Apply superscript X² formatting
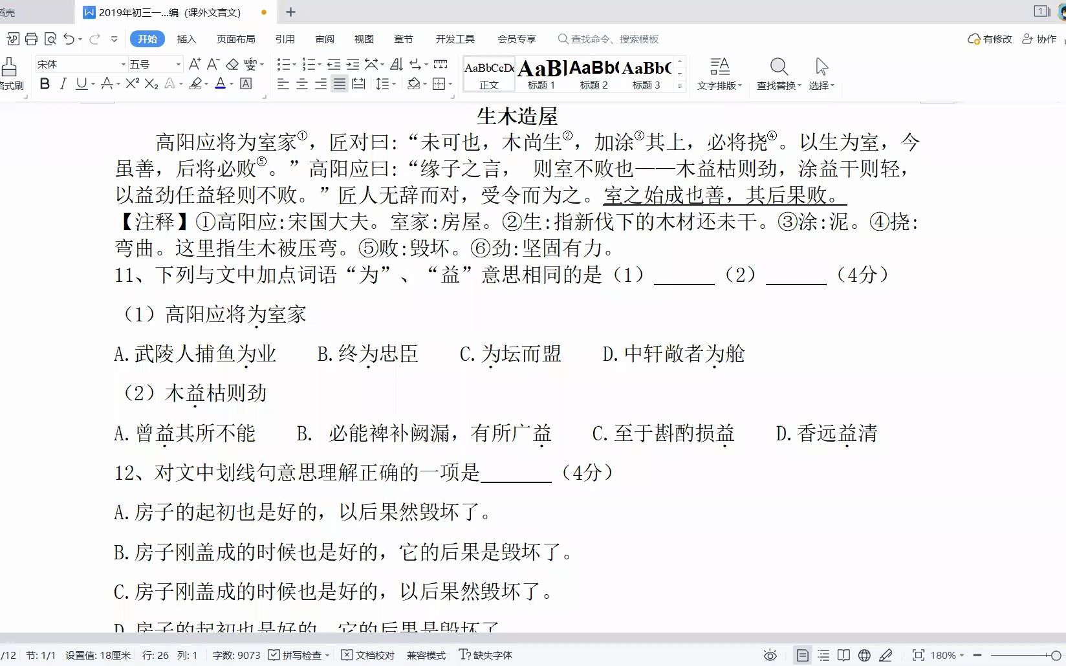The height and width of the screenshot is (666, 1066). (x=133, y=83)
